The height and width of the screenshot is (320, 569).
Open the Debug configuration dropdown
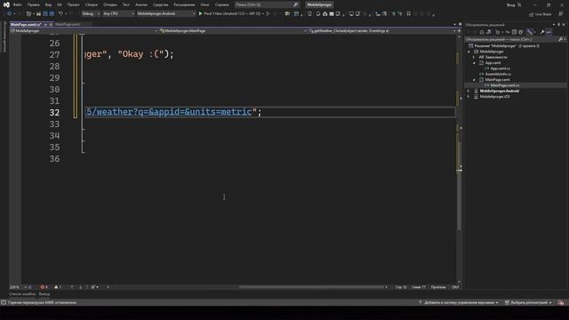pos(91,14)
